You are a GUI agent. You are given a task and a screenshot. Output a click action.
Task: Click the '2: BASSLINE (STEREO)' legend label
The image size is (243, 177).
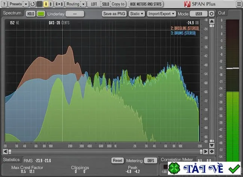pos(185,28)
